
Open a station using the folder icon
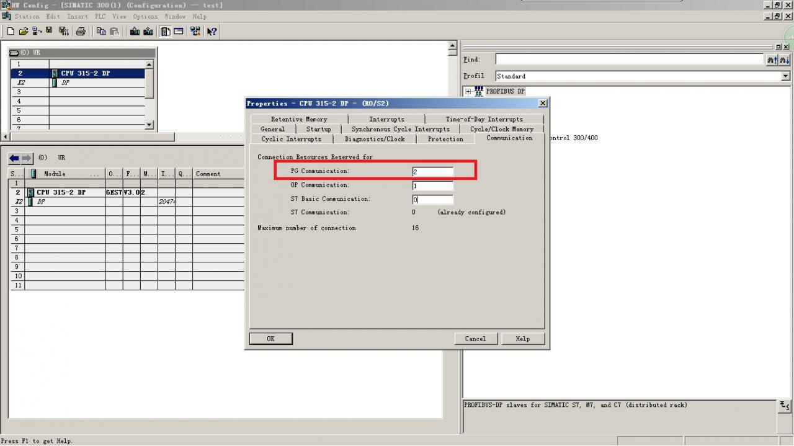pos(24,31)
